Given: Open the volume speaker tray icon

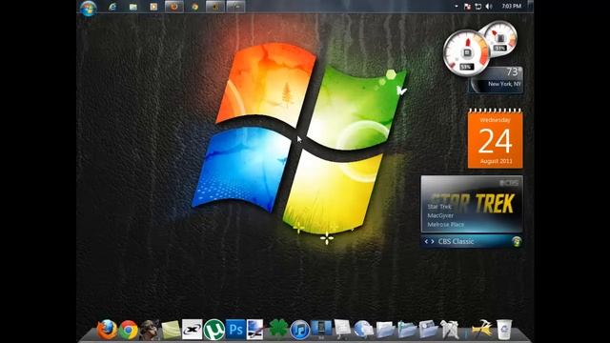Looking at the screenshot, I should pos(489,7).
